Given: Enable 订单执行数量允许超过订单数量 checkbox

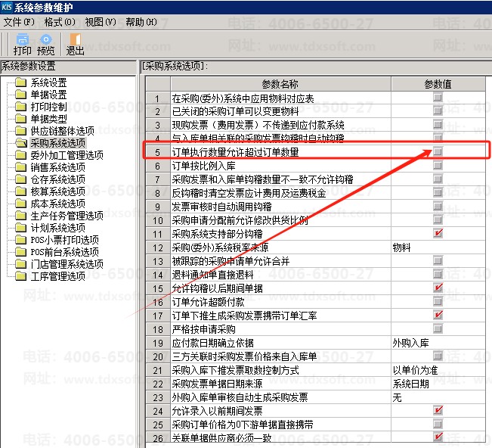Looking at the screenshot, I should [438, 152].
